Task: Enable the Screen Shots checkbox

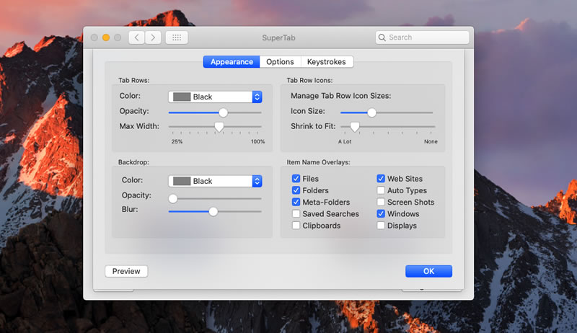Action: [381, 202]
